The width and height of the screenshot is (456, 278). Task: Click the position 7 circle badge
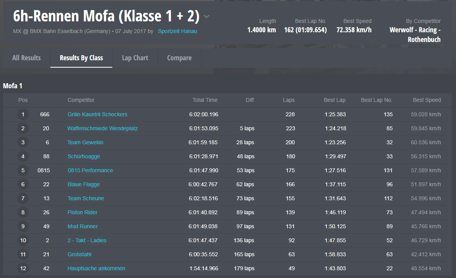tap(23, 198)
